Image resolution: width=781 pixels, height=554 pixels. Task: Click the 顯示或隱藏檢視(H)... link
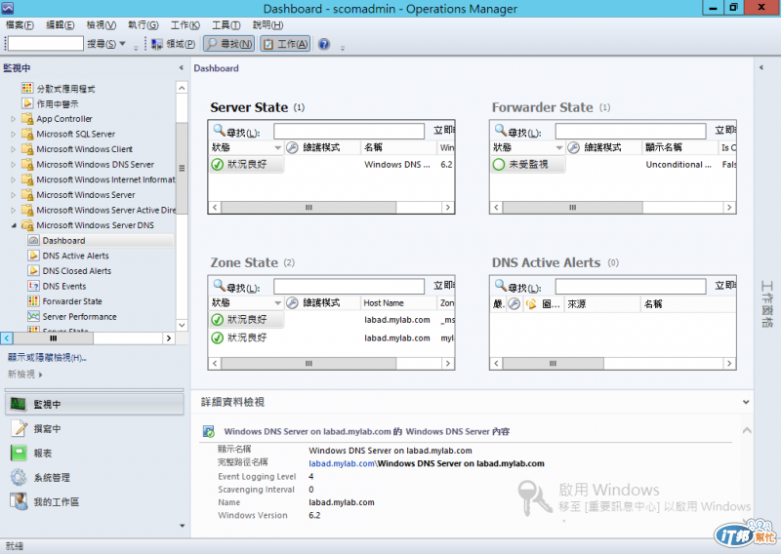point(47,357)
